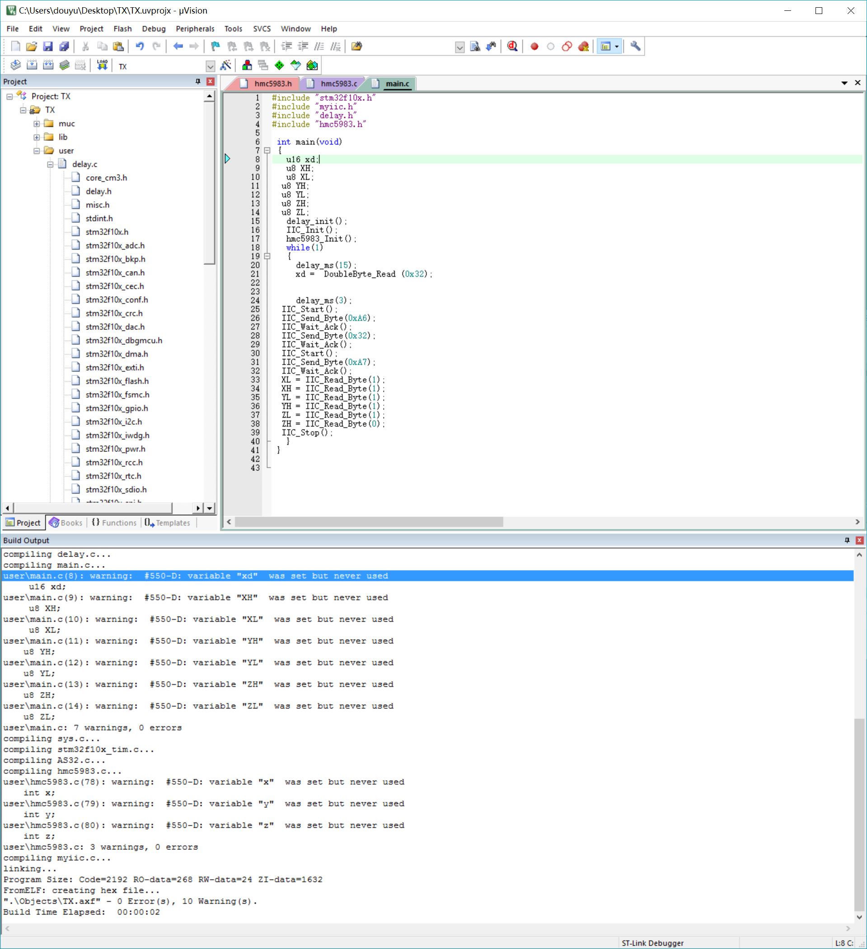Open Manage Run-Time Environment green diamond
The image size is (867, 949).
click(279, 65)
